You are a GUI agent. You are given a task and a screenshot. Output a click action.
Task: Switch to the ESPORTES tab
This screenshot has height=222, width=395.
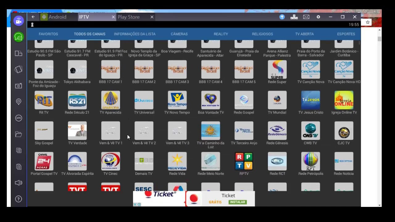346,34
